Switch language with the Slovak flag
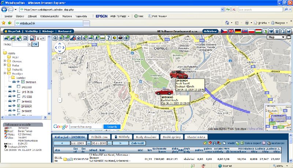293x168 pixels. point(245,31)
